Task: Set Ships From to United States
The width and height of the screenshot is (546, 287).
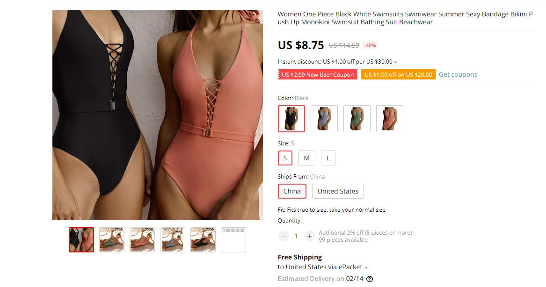Action: pos(338,191)
